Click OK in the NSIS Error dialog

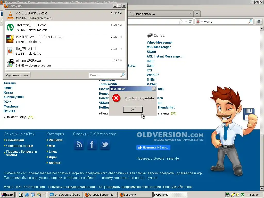tap(133, 110)
